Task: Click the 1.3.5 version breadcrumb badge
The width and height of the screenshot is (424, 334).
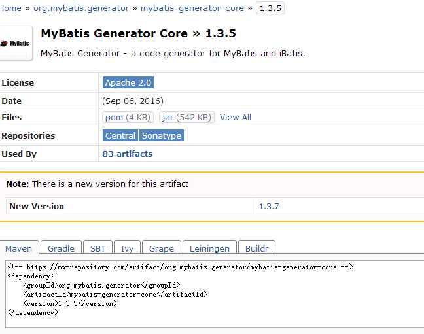Action: 270,8
